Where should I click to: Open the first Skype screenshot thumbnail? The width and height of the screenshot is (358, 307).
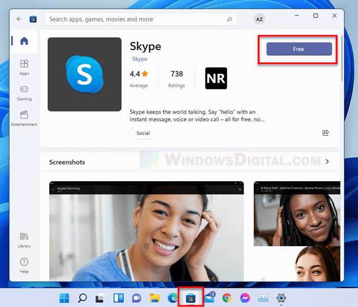click(x=146, y=231)
